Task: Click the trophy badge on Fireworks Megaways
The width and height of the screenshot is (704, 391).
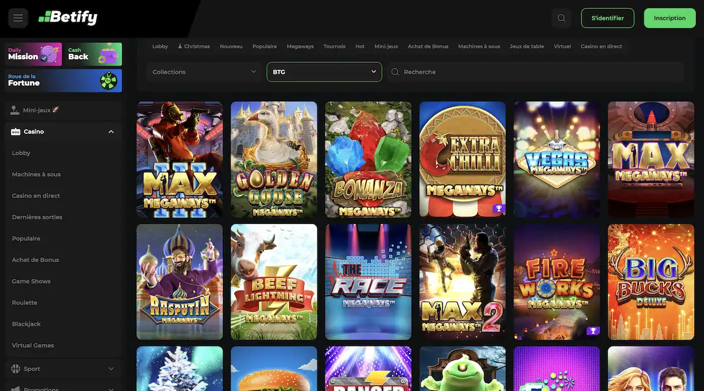Action: (593, 331)
